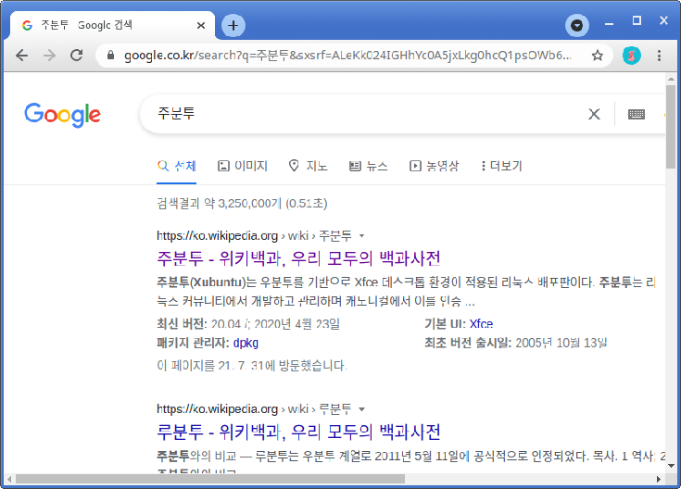The image size is (681, 489).
Task: Click the scroll-right arrow of horizontal scrollbar
Action: click(659, 479)
